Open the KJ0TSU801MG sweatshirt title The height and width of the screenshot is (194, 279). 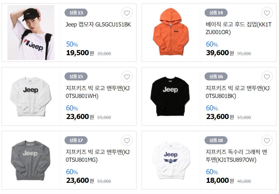pyautogui.click(x=98, y=156)
